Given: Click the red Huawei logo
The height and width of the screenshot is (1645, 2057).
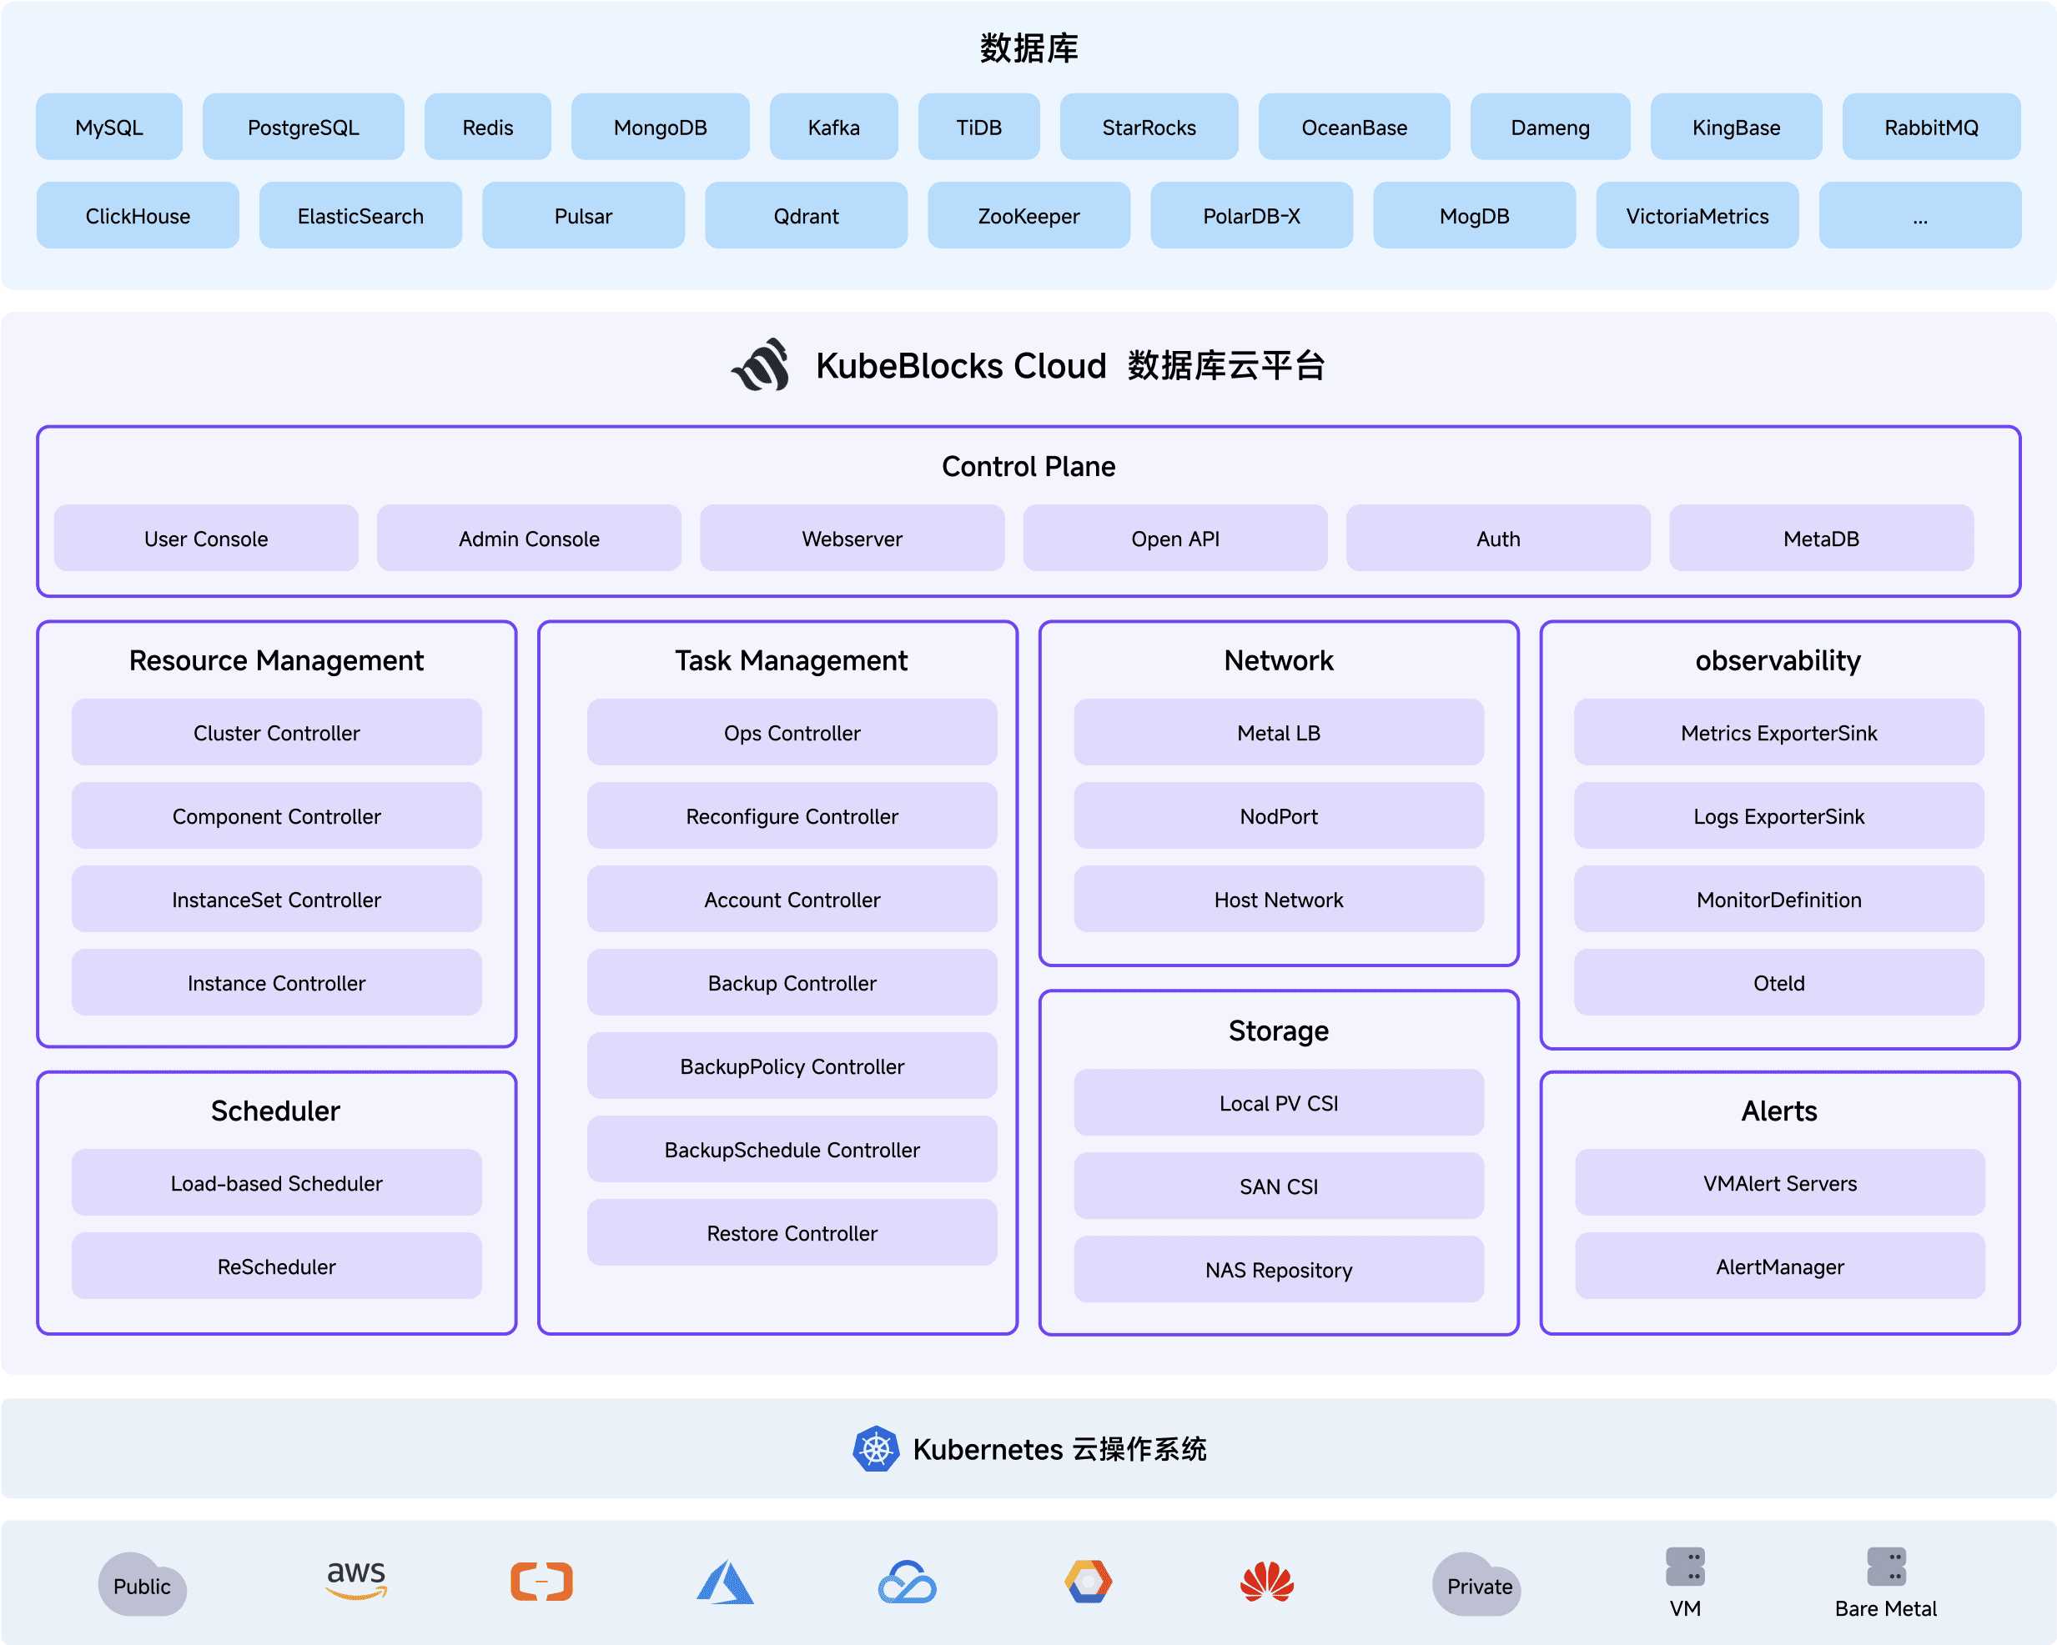Looking at the screenshot, I should [x=1267, y=1582].
